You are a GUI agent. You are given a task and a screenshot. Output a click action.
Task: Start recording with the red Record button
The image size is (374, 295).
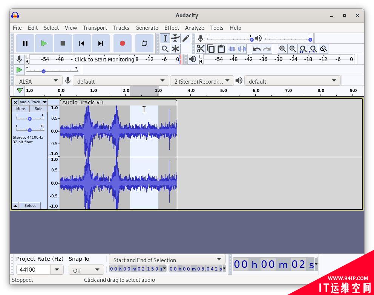(x=123, y=43)
